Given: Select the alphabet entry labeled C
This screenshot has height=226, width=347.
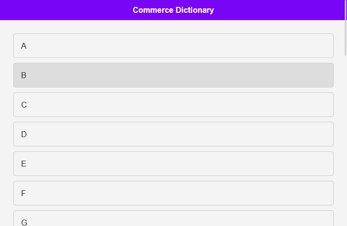Looking at the screenshot, I should [x=173, y=105].
